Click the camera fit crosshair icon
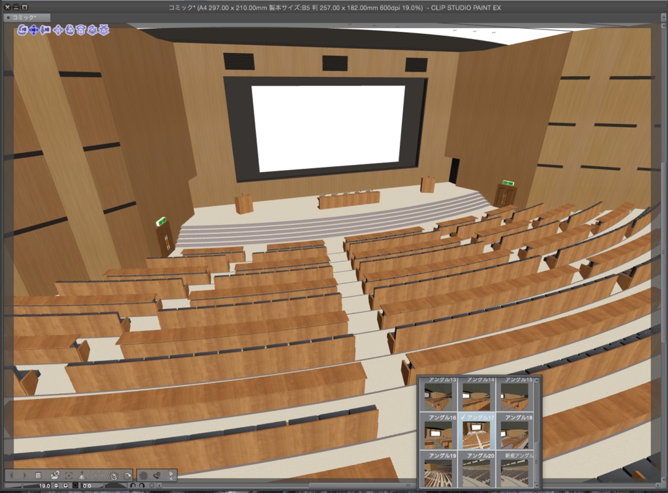Image resolution: width=668 pixels, height=493 pixels. (70, 476)
